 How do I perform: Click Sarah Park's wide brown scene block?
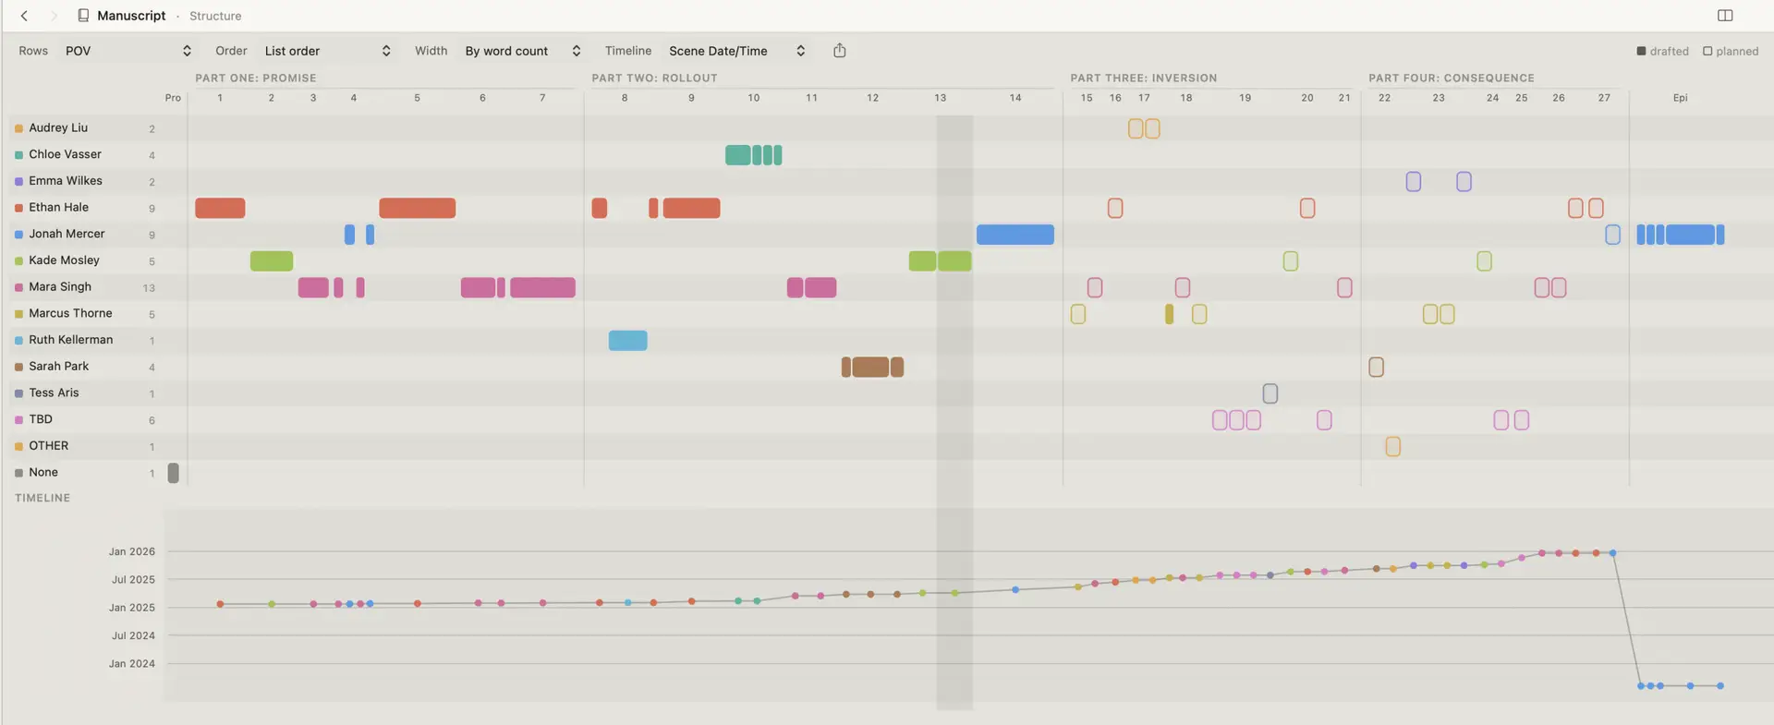click(870, 367)
